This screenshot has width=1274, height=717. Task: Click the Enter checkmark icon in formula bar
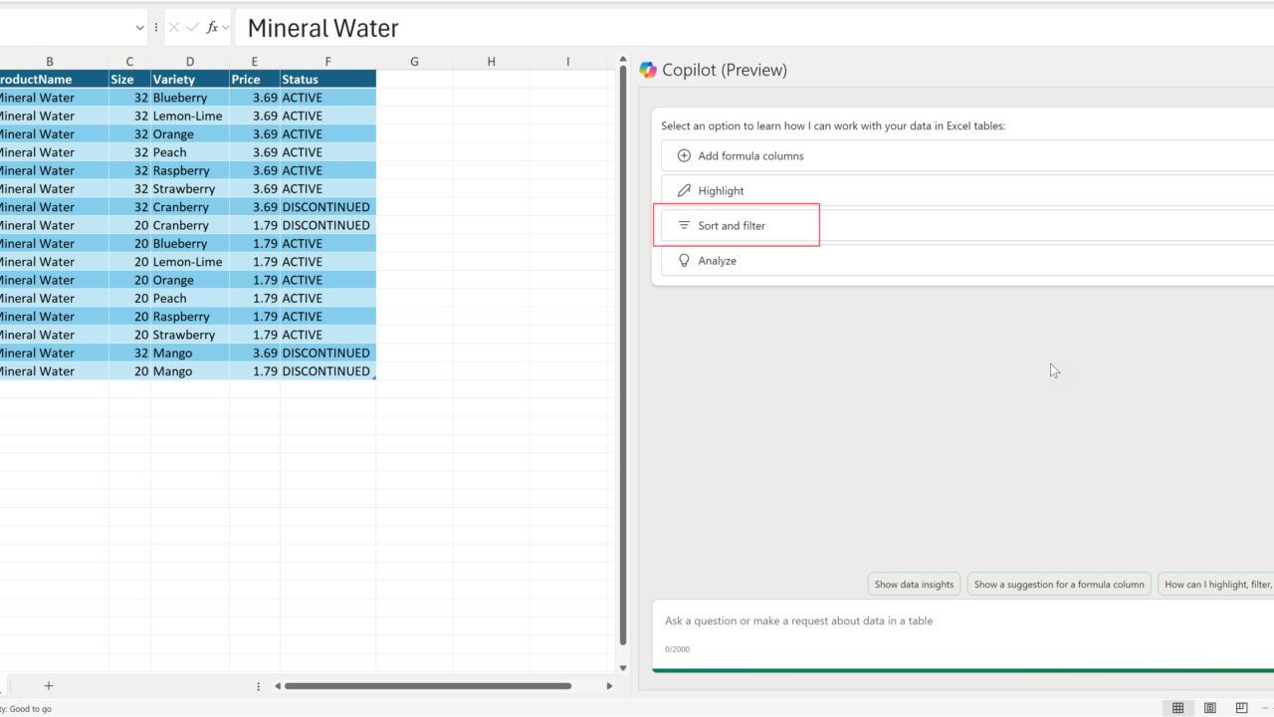(x=193, y=28)
